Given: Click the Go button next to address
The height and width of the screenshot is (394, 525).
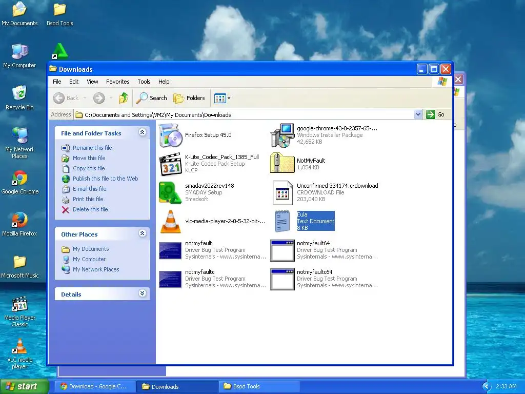Looking at the screenshot, I should (x=436, y=114).
